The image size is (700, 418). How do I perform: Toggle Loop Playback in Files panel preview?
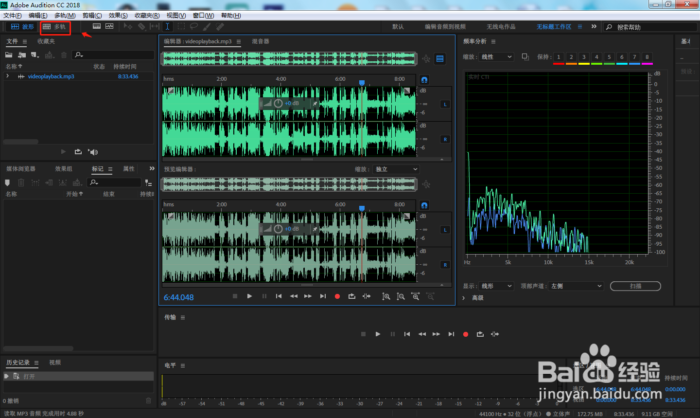pyautogui.click(x=78, y=152)
